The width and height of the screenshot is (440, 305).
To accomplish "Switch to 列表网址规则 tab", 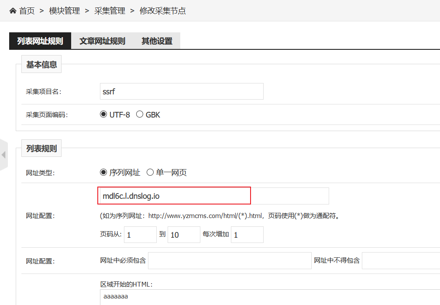I will click(40, 41).
